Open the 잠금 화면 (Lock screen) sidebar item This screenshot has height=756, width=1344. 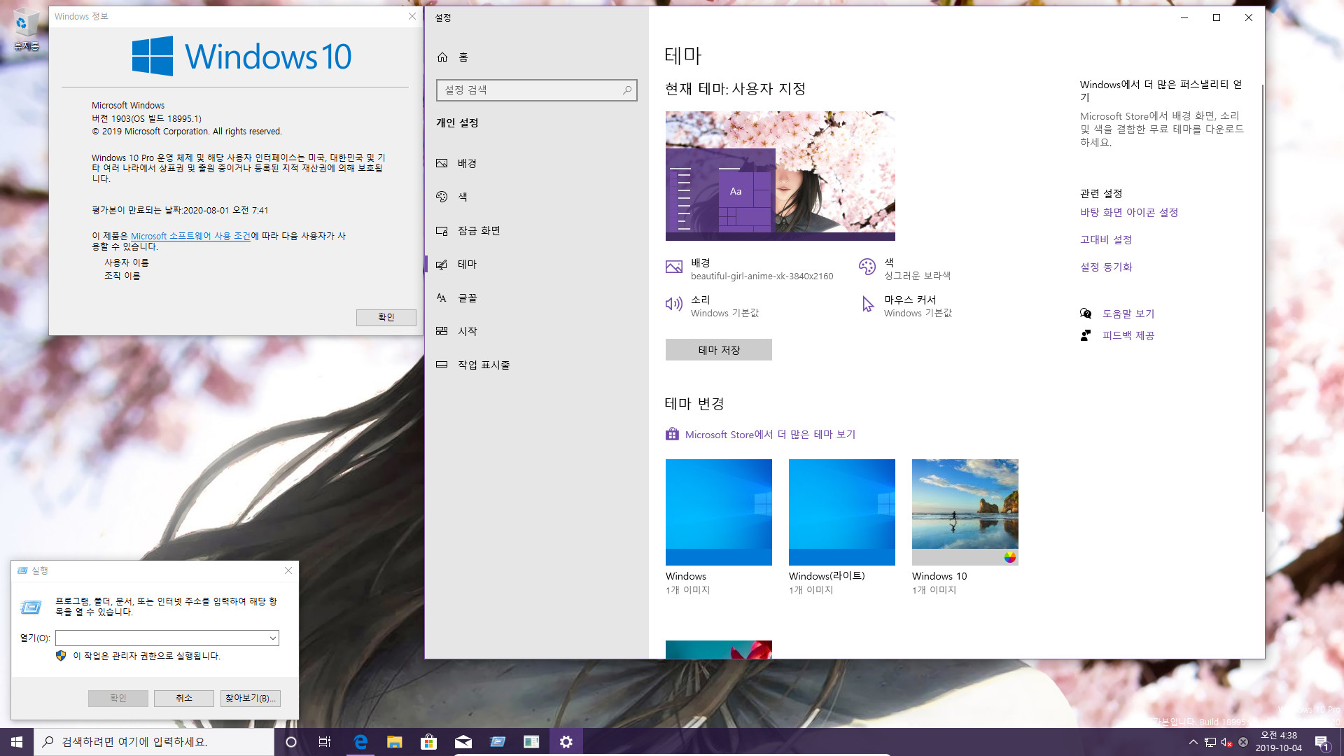(536, 230)
